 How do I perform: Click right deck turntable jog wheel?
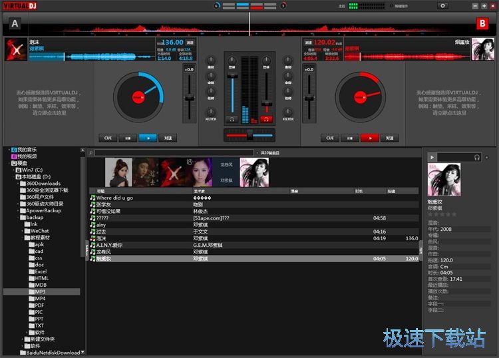pos(360,97)
